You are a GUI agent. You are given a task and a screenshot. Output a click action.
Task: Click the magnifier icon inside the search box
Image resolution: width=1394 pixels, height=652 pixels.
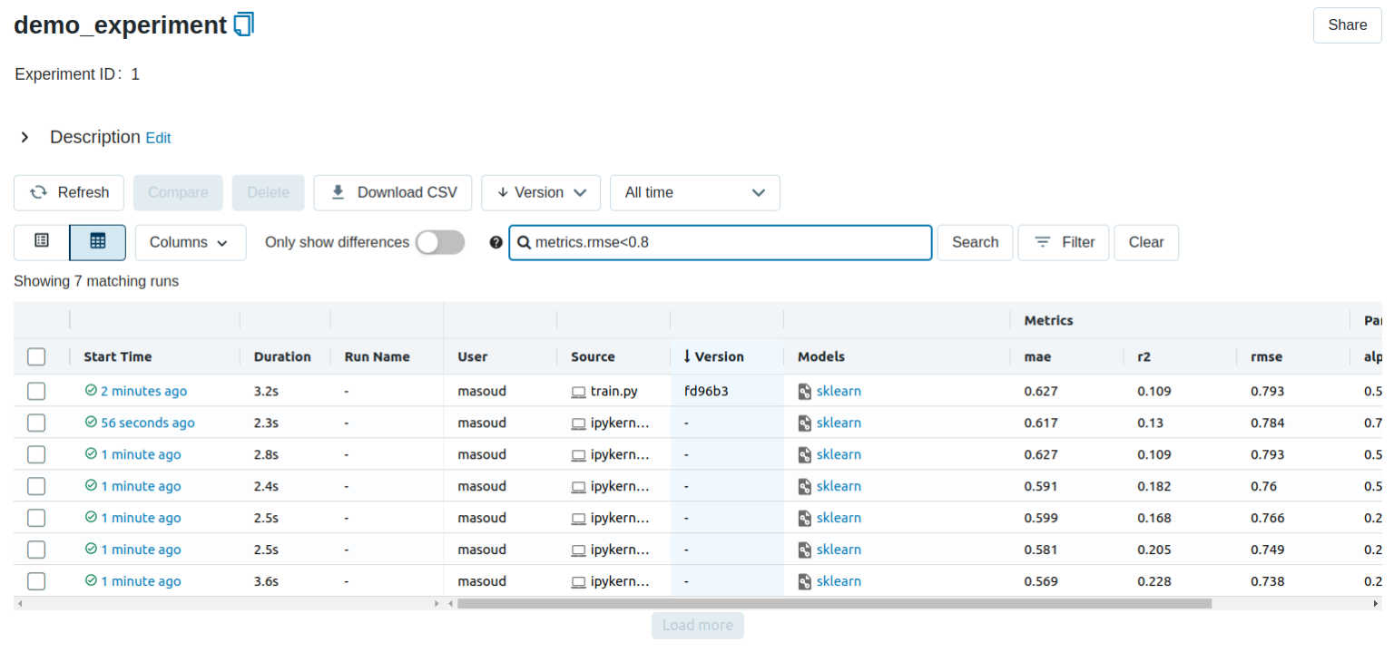524,242
